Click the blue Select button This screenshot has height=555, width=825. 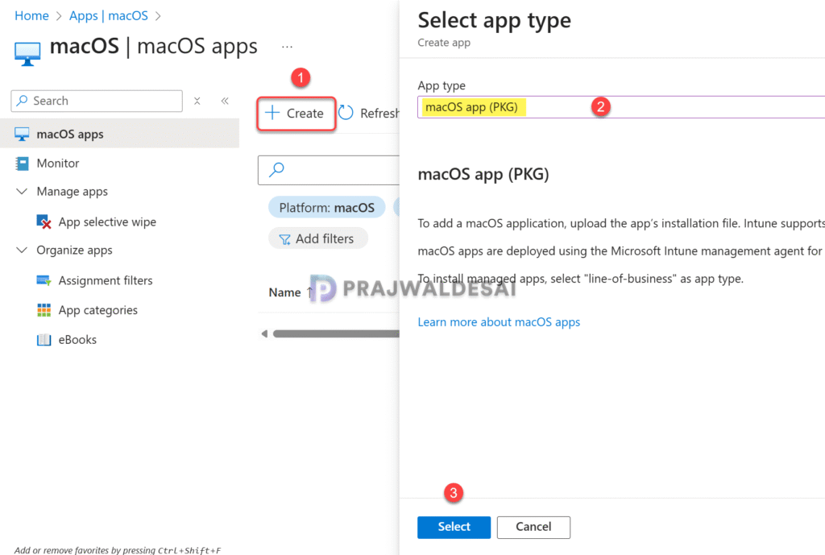coord(454,527)
